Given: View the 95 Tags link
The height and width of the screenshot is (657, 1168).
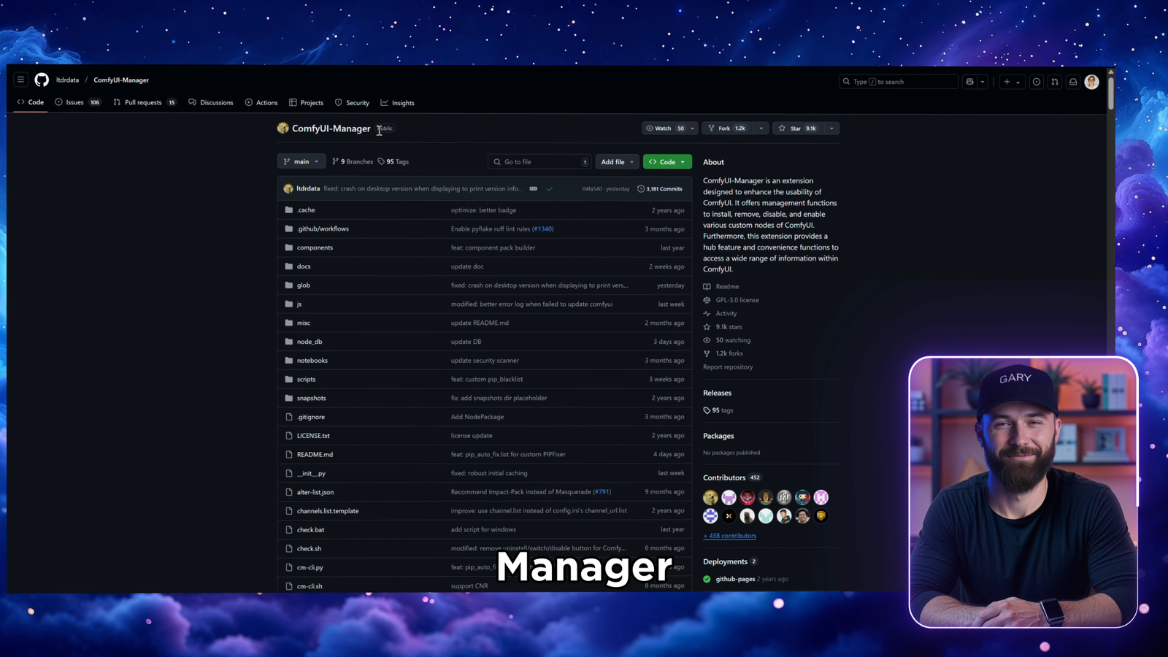Looking at the screenshot, I should 393,161.
